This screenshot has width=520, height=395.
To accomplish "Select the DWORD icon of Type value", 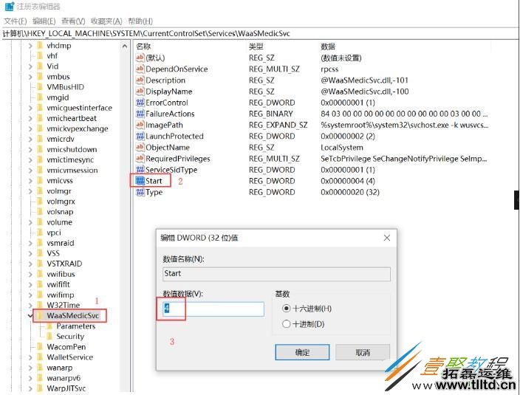I will click(140, 192).
